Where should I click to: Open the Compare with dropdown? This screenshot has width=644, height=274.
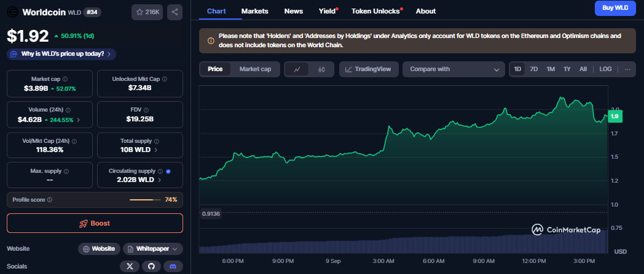pos(454,69)
